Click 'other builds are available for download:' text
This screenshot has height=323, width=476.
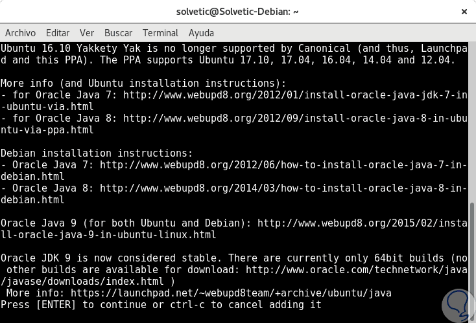[x=123, y=270]
